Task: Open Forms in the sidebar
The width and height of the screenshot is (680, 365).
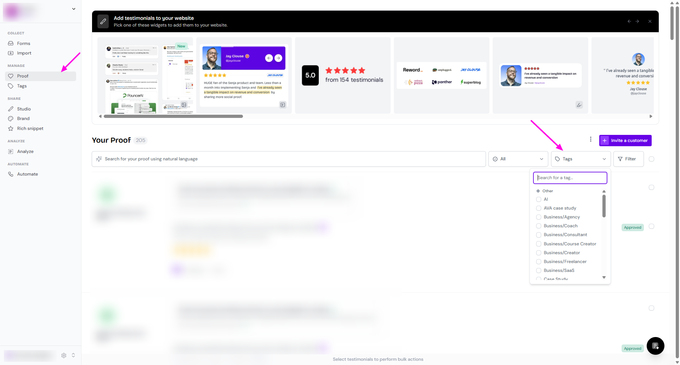Action: coord(24,44)
